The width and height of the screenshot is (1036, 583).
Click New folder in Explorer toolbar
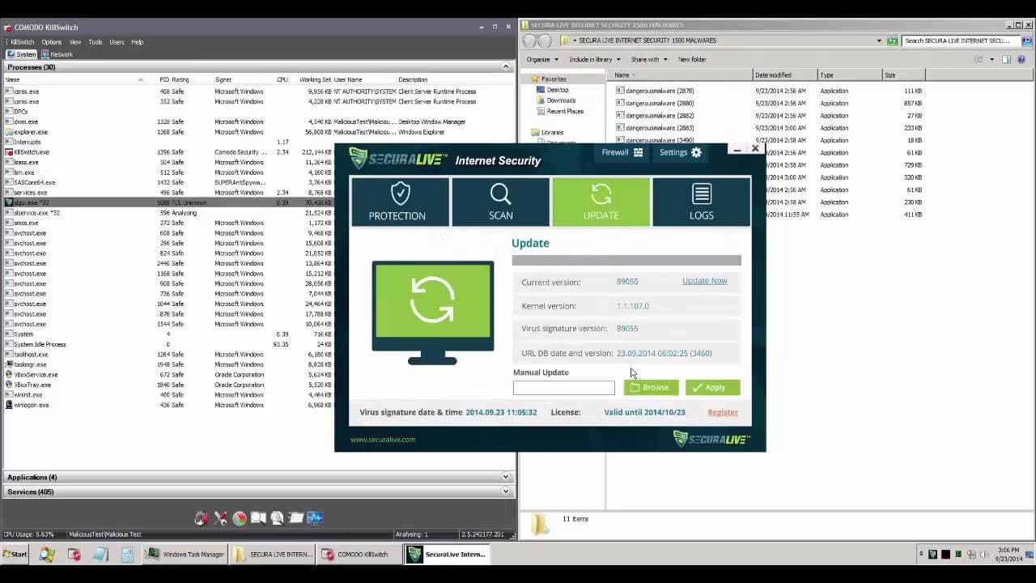pos(692,59)
